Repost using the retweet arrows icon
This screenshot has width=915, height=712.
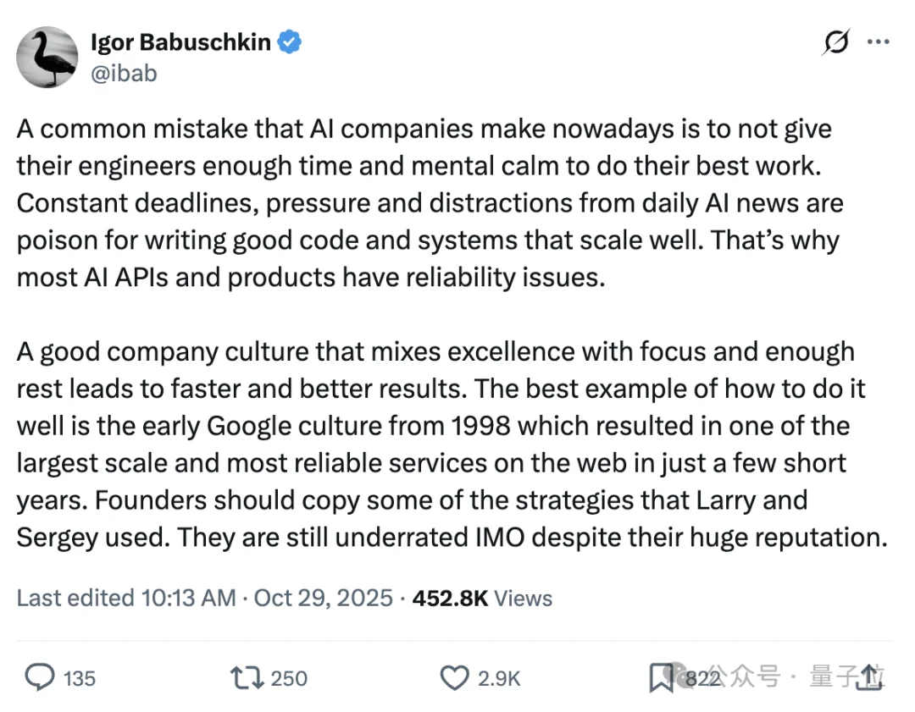pyautogui.click(x=245, y=677)
